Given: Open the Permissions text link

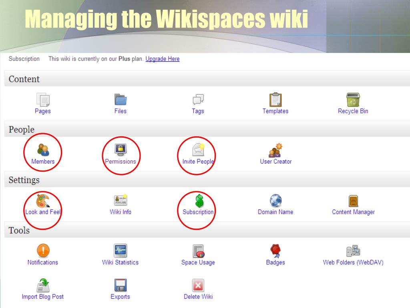Looking at the screenshot, I should (121, 162).
